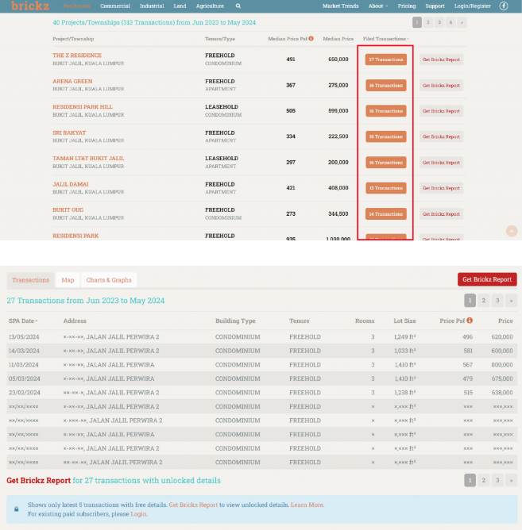Open Agriculture menu item
Screen dimensions: 522x530
(x=210, y=6)
